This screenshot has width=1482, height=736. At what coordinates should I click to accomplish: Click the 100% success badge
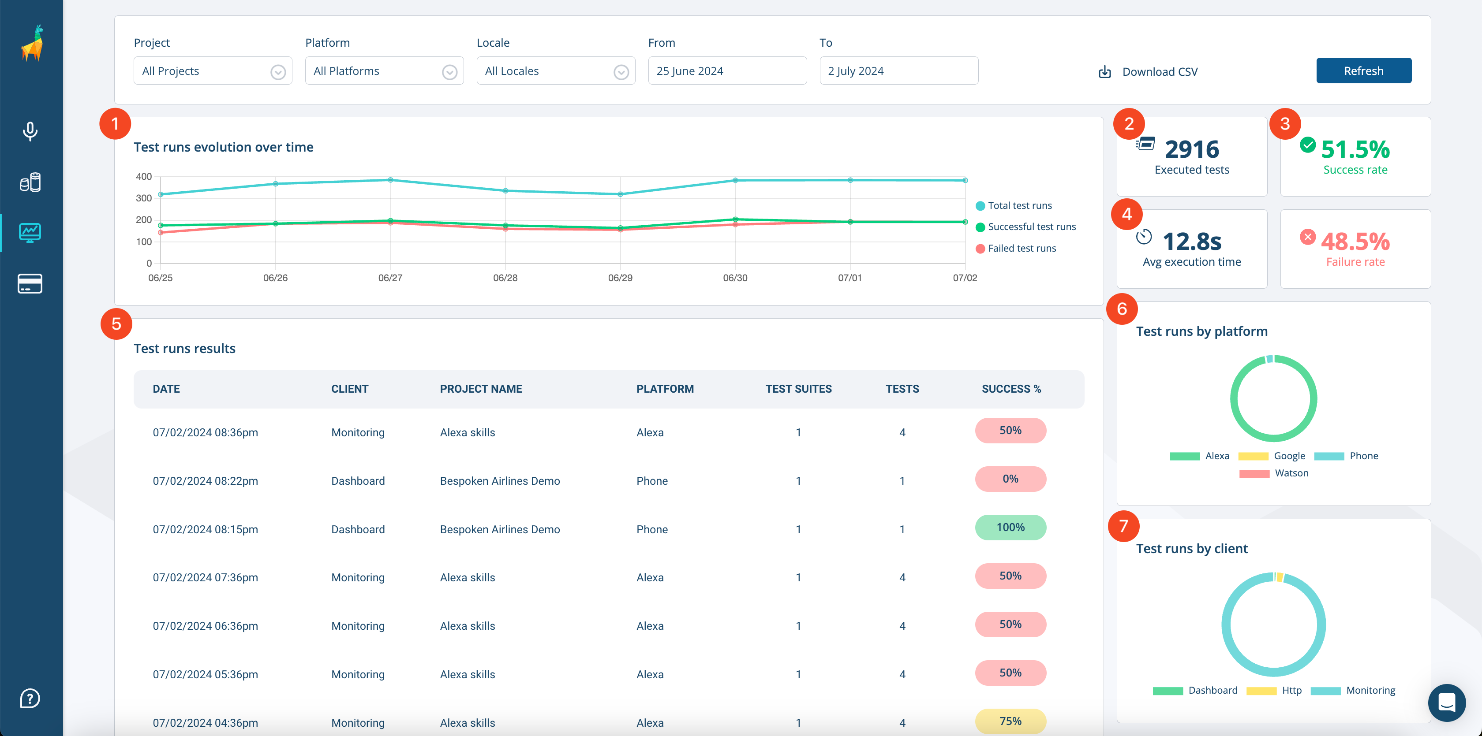tap(1011, 528)
